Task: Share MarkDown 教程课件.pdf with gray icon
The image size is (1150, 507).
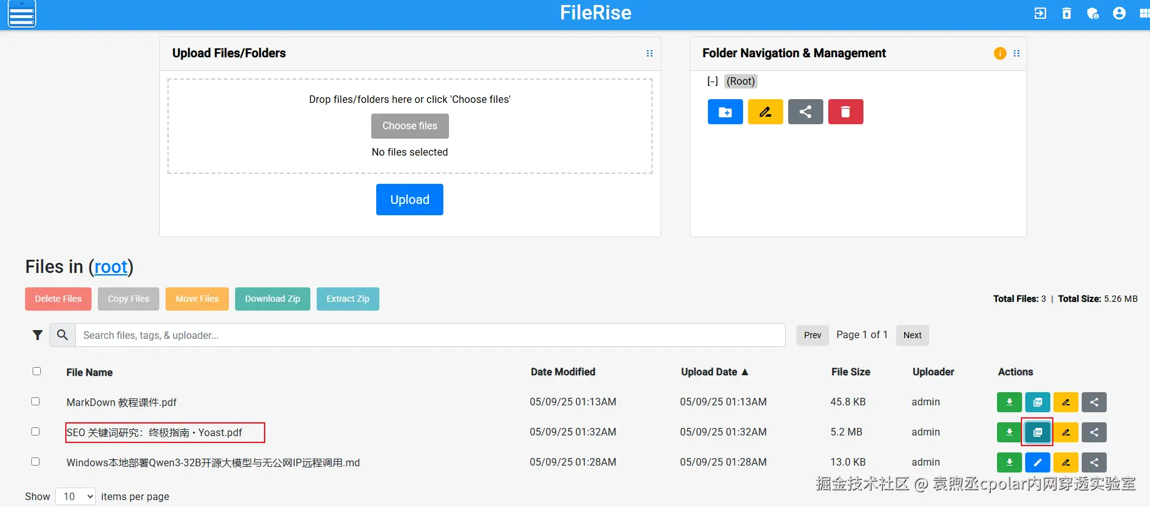Action: pyautogui.click(x=1094, y=402)
